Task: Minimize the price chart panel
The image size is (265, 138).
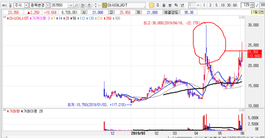Action: pos(240,17)
